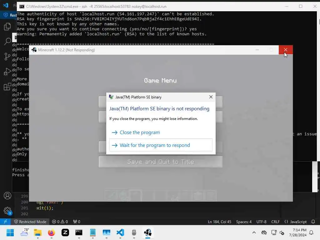
Task: Open errors and warnings count in status bar
Action: 60,222
